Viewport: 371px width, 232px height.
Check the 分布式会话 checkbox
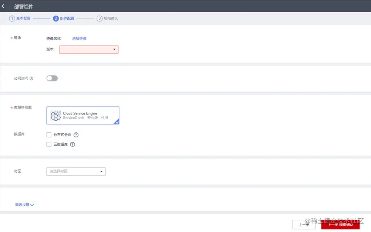click(49, 135)
